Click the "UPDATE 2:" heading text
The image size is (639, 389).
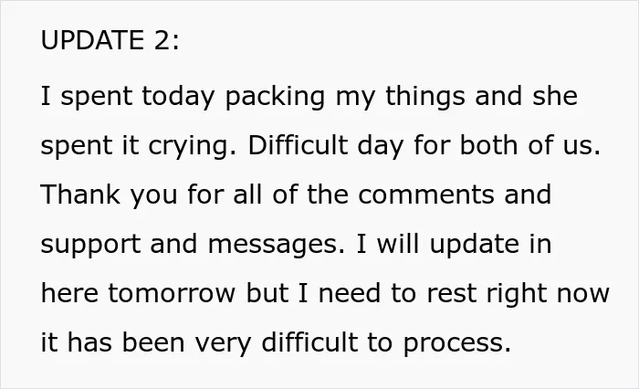110,40
